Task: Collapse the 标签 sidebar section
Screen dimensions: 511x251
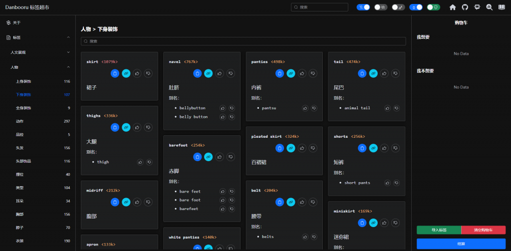Action: (x=38, y=37)
